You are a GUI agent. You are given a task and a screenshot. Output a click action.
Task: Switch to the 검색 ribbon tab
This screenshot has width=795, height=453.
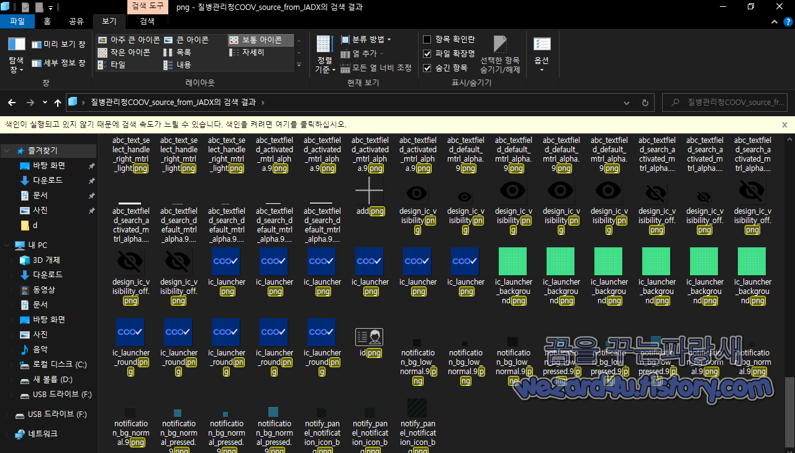[147, 21]
